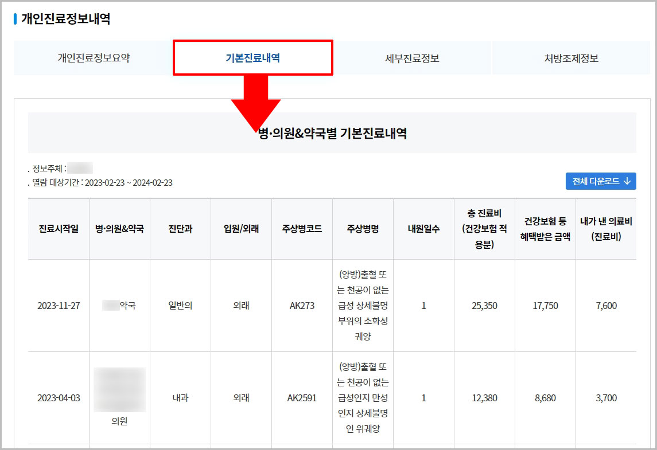
Task: Click the highlighted 기본진료내역 tab
Action: pyautogui.click(x=252, y=58)
